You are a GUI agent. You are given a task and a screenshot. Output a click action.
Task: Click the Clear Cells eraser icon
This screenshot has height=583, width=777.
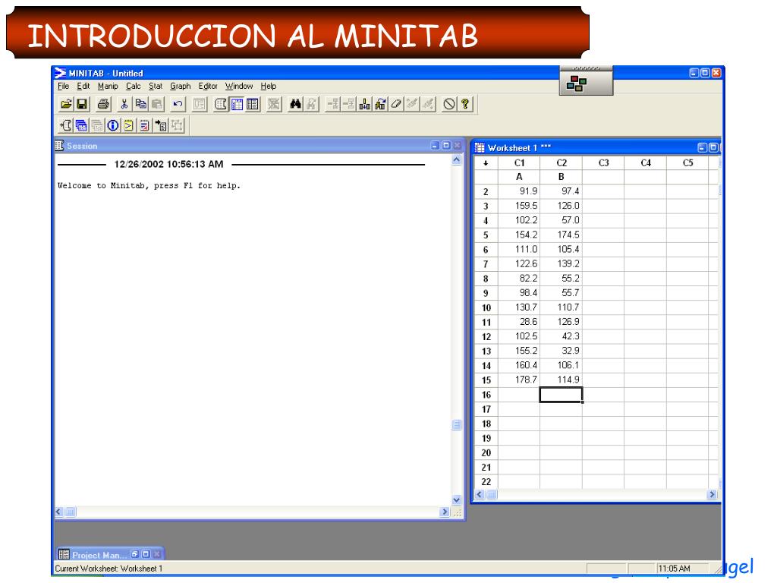click(396, 104)
